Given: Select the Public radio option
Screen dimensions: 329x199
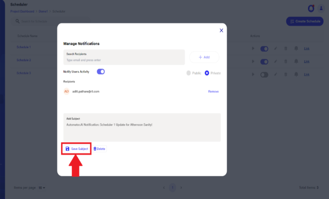Looking at the screenshot, I should point(189,73).
